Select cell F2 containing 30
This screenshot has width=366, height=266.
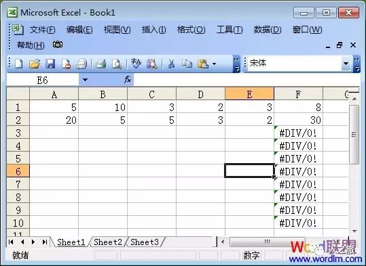click(x=298, y=120)
